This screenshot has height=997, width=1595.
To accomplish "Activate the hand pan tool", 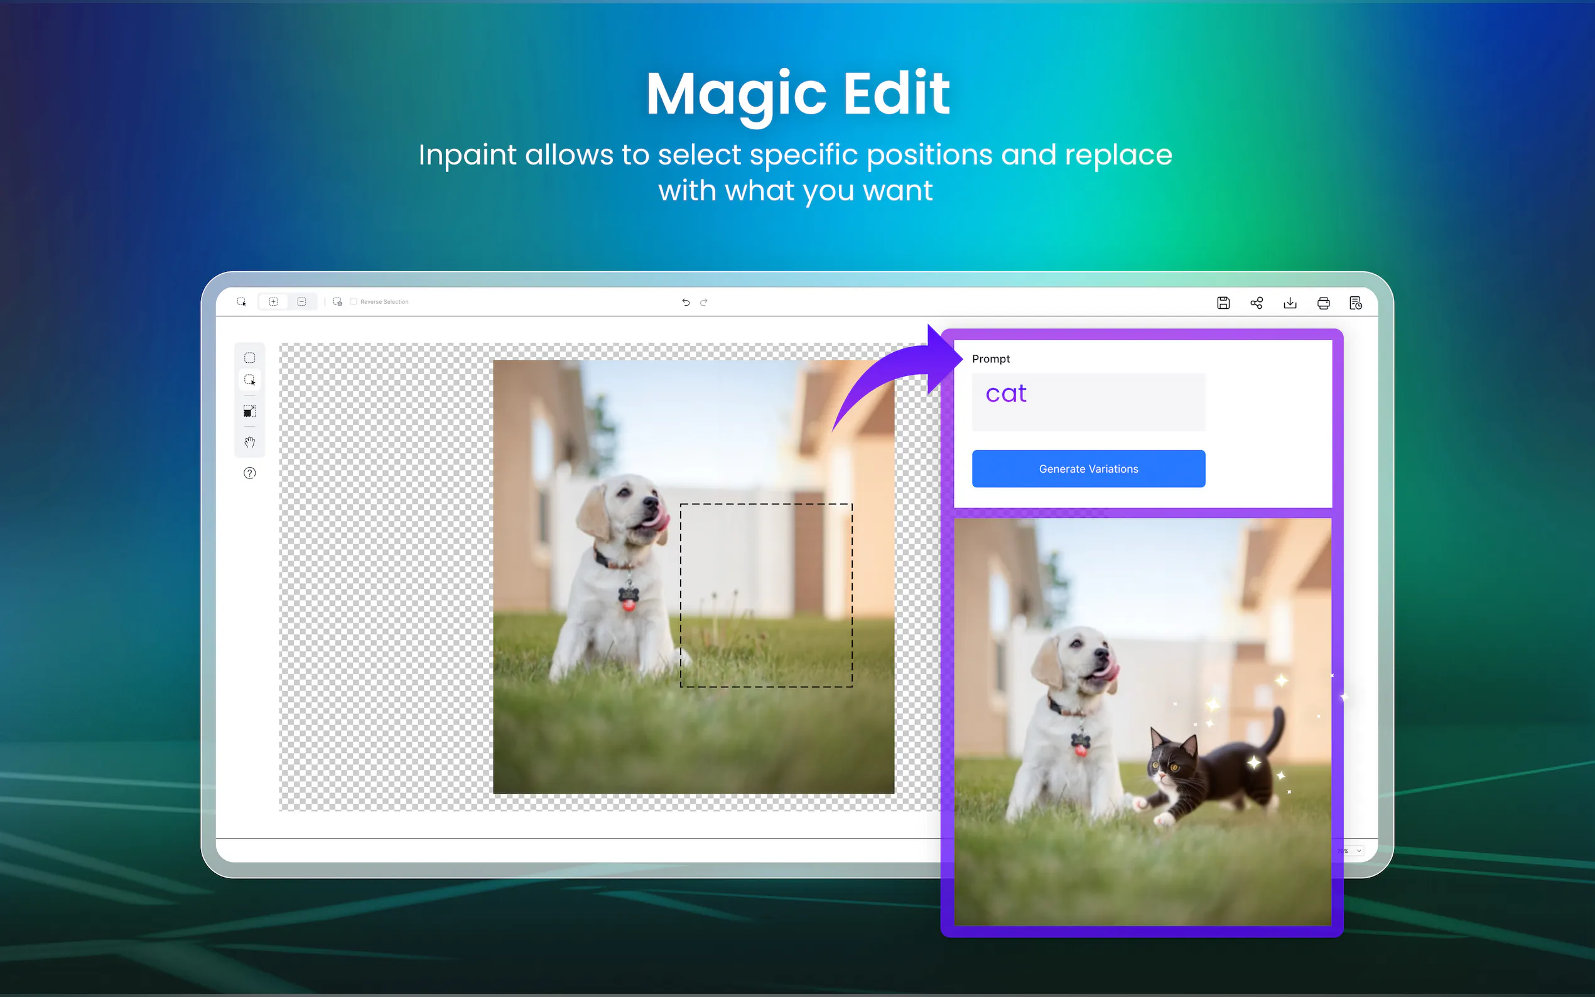I will tap(249, 443).
